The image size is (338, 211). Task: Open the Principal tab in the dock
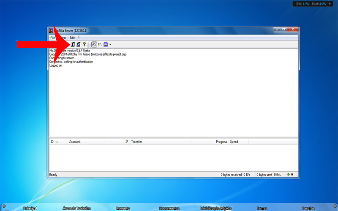point(30,208)
